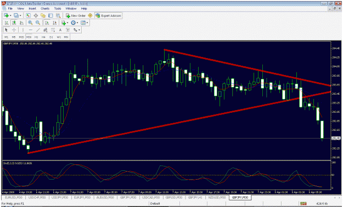The height and width of the screenshot is (207, 343).
Task: Switch to the USDJPY,M30 chart tab
Action: coord(60,197)
